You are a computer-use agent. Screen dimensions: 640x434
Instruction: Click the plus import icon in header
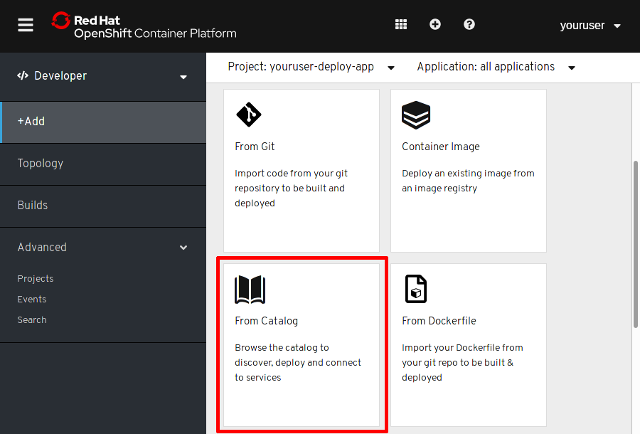[435, 24]
